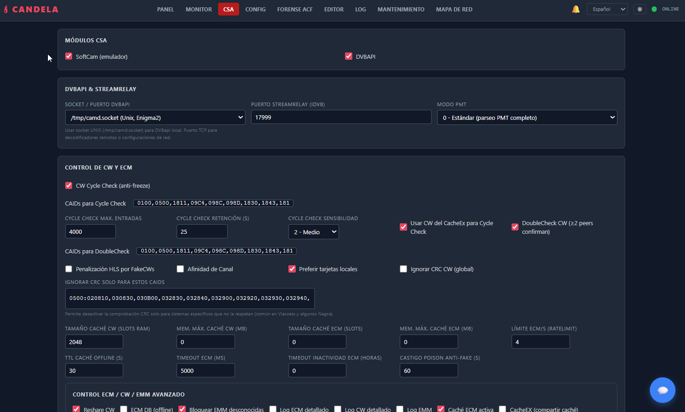The height and width of the screenshot is (412, 685).
Task: Focus the CAIDs para Cycle Check field
Action: pos(213,203)
